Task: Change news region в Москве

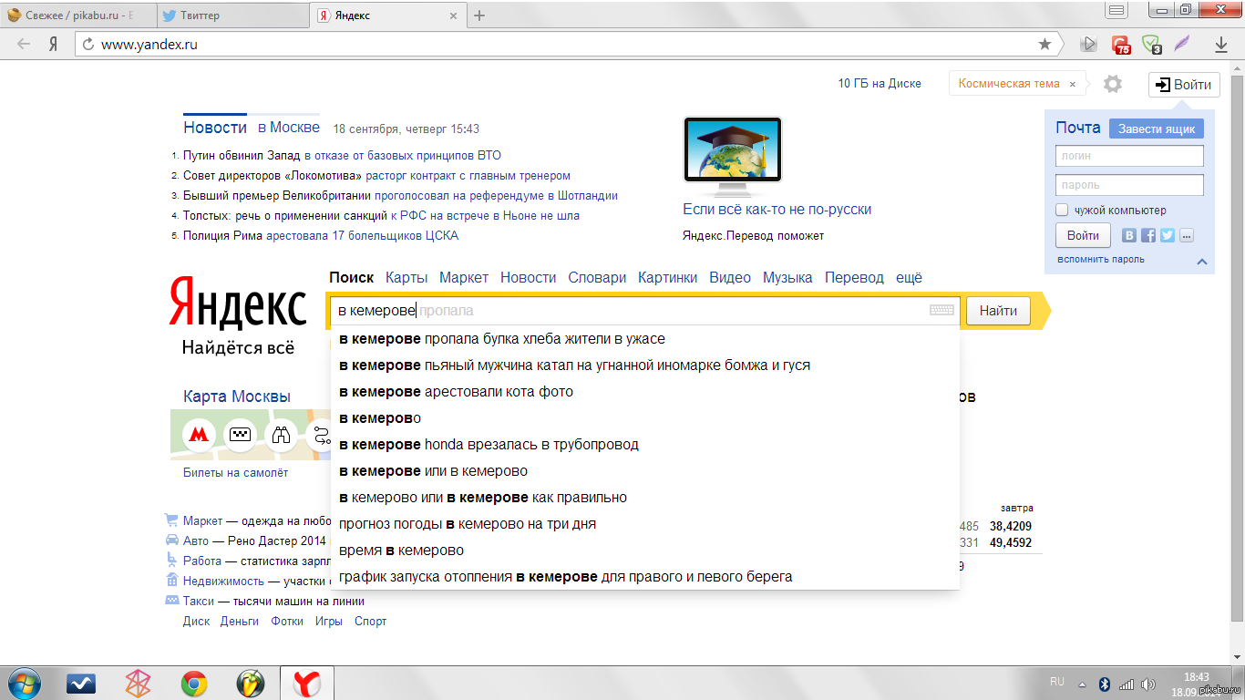Action: [288, 128]
